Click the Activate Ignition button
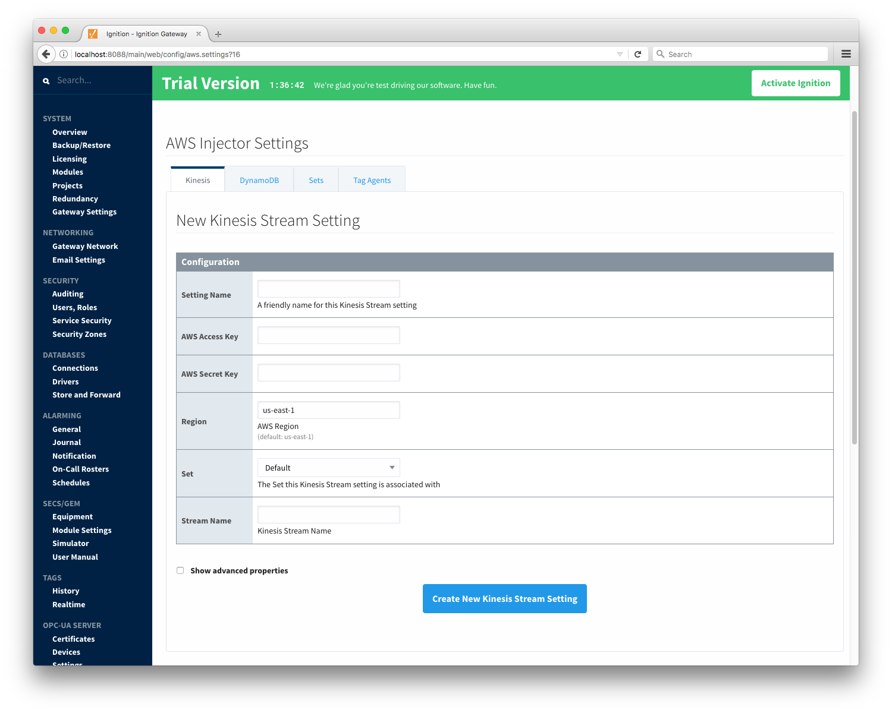Image resolution: width=892 pixels, height=713 pixels. point(795,83)
